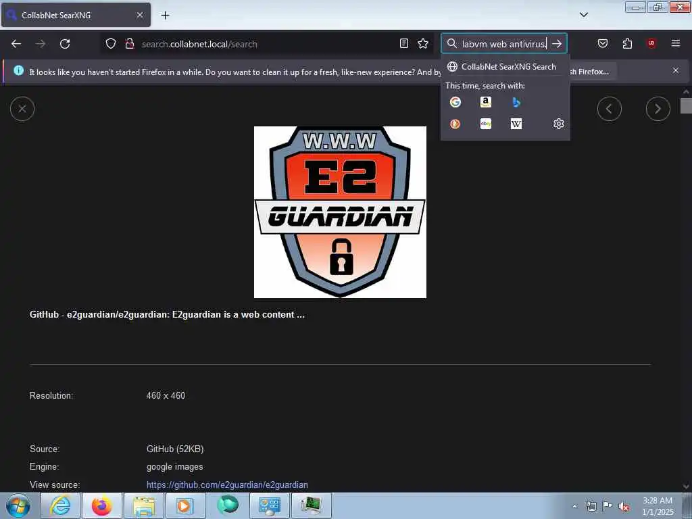692x519 pixels.
Task: Submit search with the go arrow
Action: [x=557, y=44]
